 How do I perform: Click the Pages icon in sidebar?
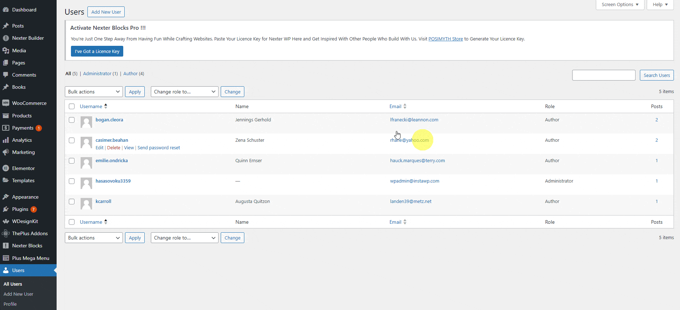click(x=6, y=63)
